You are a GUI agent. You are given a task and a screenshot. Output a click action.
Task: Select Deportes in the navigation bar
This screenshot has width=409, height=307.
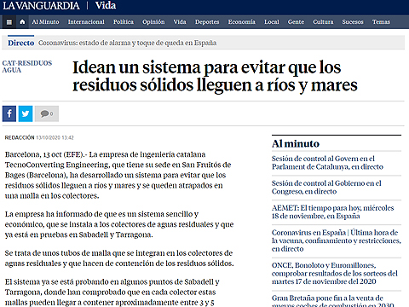coord(207,22)
